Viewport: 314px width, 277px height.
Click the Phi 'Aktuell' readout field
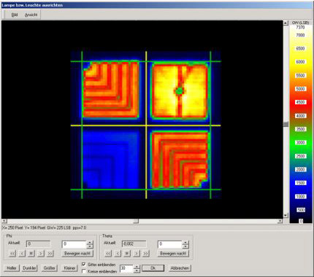(x=38, y=243)
